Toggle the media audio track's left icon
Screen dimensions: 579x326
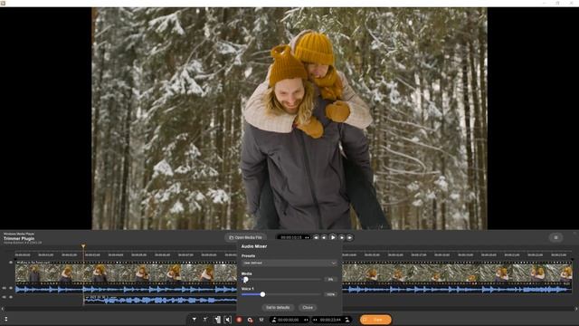click(4, 288)
